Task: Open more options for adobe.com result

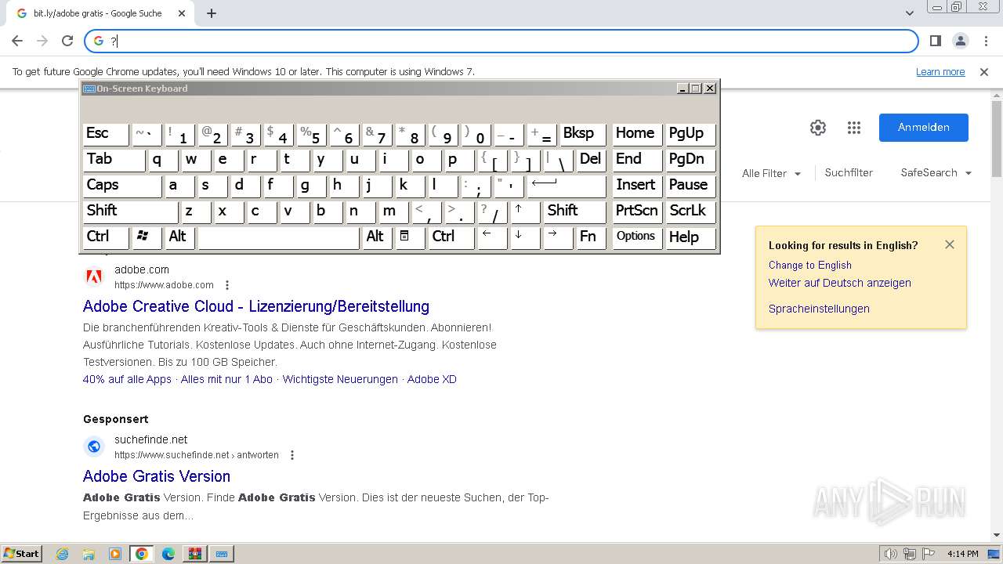Action: pos(227,285)
